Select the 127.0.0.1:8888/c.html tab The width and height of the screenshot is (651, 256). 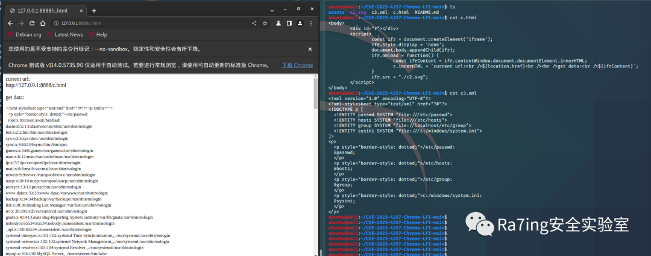pyautogui.click(x=46, y=10)
